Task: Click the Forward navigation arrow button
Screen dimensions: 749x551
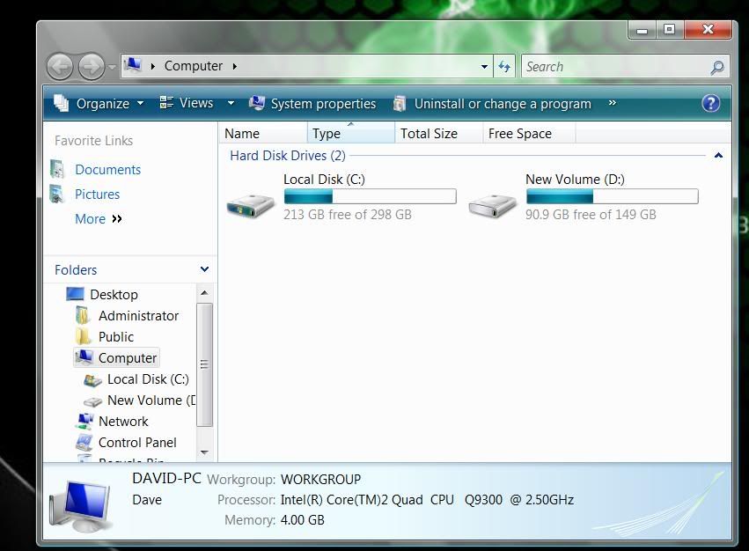Action: (91, 66)
